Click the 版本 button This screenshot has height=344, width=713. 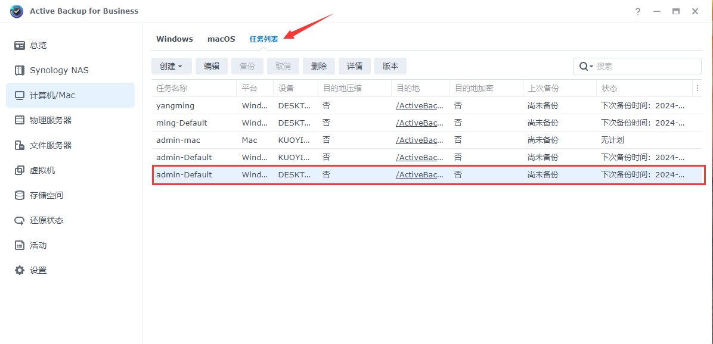pyautogui.click(x=390, y=66)
